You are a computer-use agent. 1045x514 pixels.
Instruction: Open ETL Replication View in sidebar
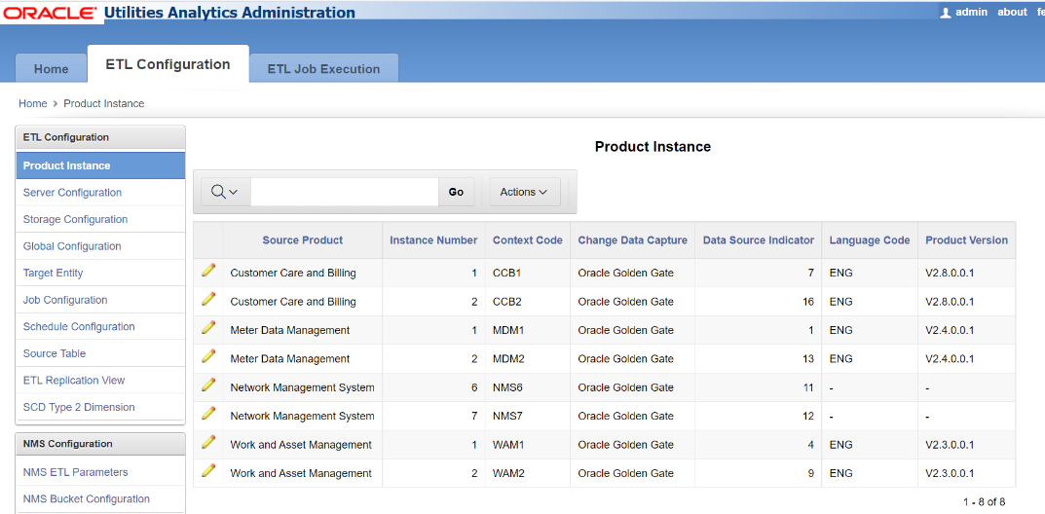[100, 381]
